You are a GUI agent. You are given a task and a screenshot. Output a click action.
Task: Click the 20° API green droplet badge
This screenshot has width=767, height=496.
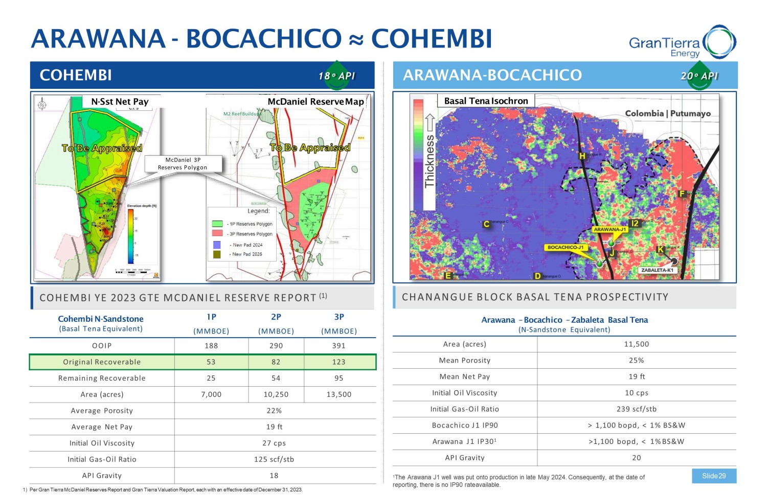(699, 76)
